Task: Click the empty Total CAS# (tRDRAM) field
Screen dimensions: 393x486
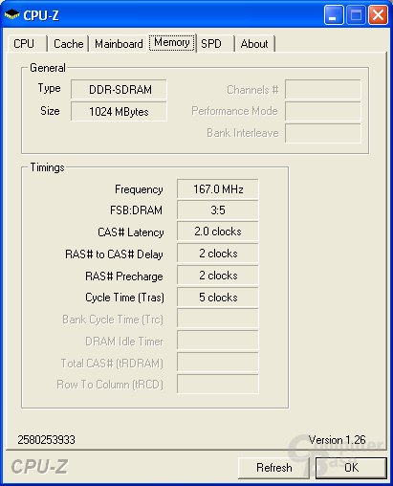Action: pyautogui.click(x=218, y=363)
